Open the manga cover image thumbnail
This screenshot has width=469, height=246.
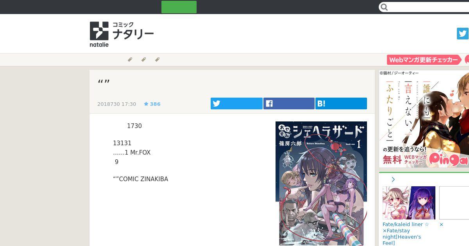click(x=321, y=183)
